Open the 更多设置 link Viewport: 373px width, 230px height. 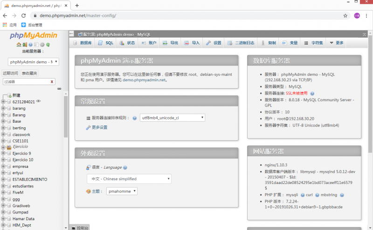99,128
